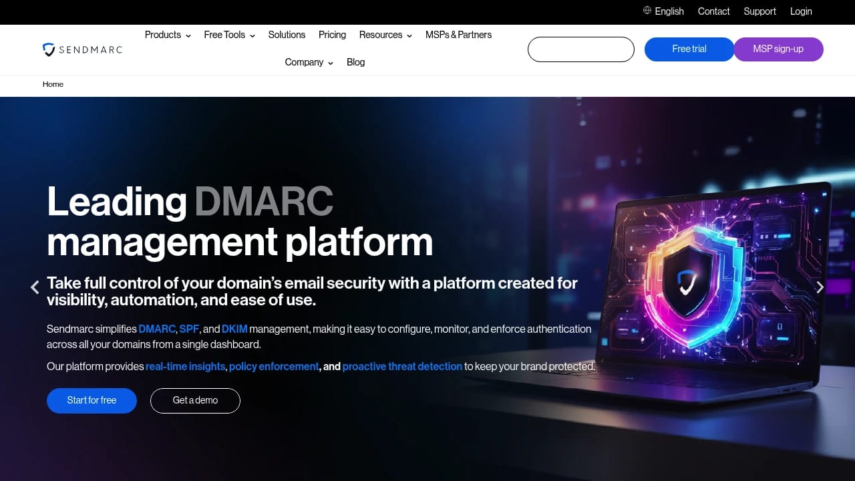Click the search input field
Image resolution: width=855 pixels, height=481 pixels.
click(x=580, y=49)
